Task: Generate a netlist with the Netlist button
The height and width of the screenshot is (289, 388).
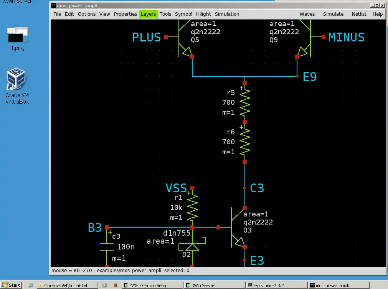Action: (x=359, y=14)
